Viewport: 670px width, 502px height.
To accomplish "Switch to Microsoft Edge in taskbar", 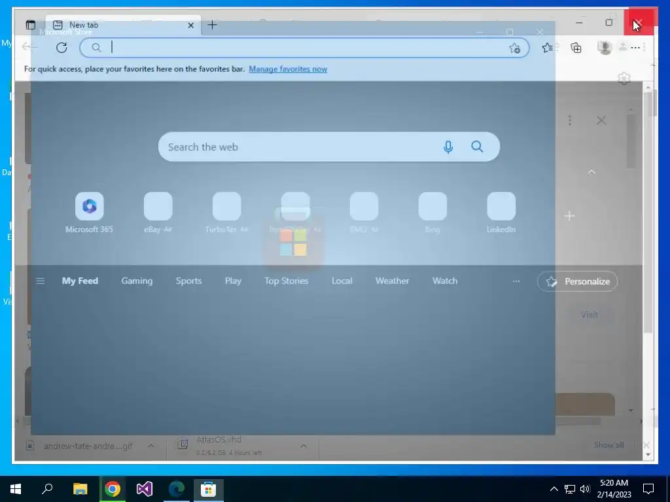I will 177,489.
